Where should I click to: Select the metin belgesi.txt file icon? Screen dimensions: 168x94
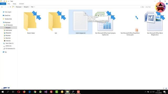(x=81, y=21)
